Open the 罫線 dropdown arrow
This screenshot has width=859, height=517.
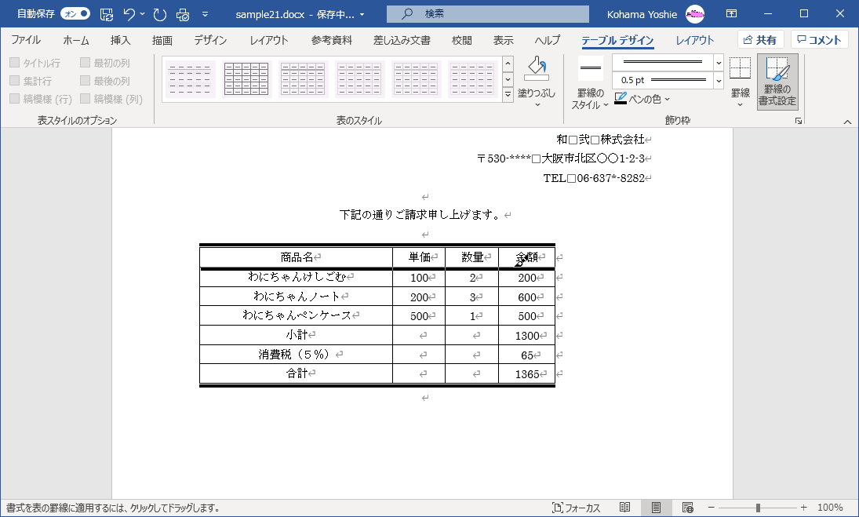coord(740,104)
